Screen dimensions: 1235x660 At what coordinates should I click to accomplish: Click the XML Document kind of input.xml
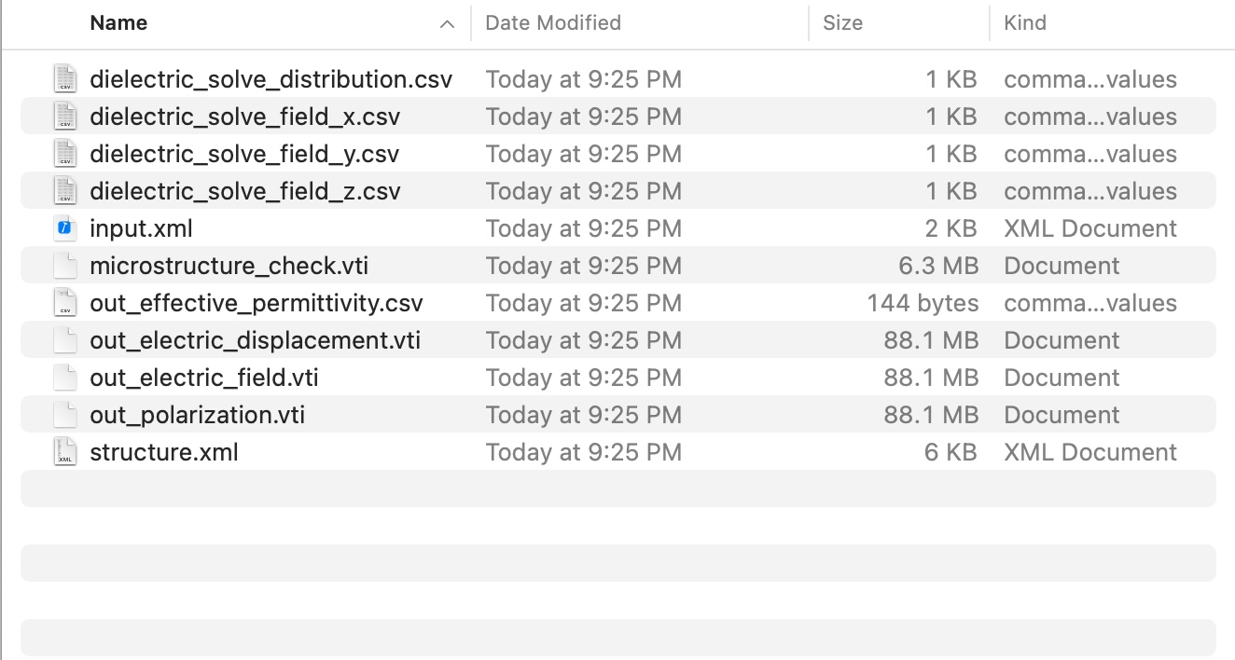click(x=1089, y=228)
